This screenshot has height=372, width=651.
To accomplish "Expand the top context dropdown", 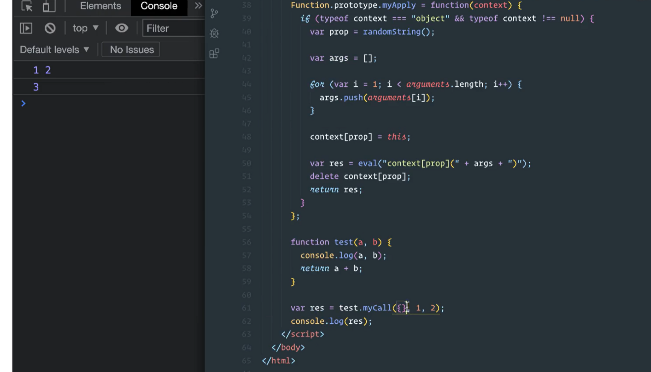I will coord(85,28).
